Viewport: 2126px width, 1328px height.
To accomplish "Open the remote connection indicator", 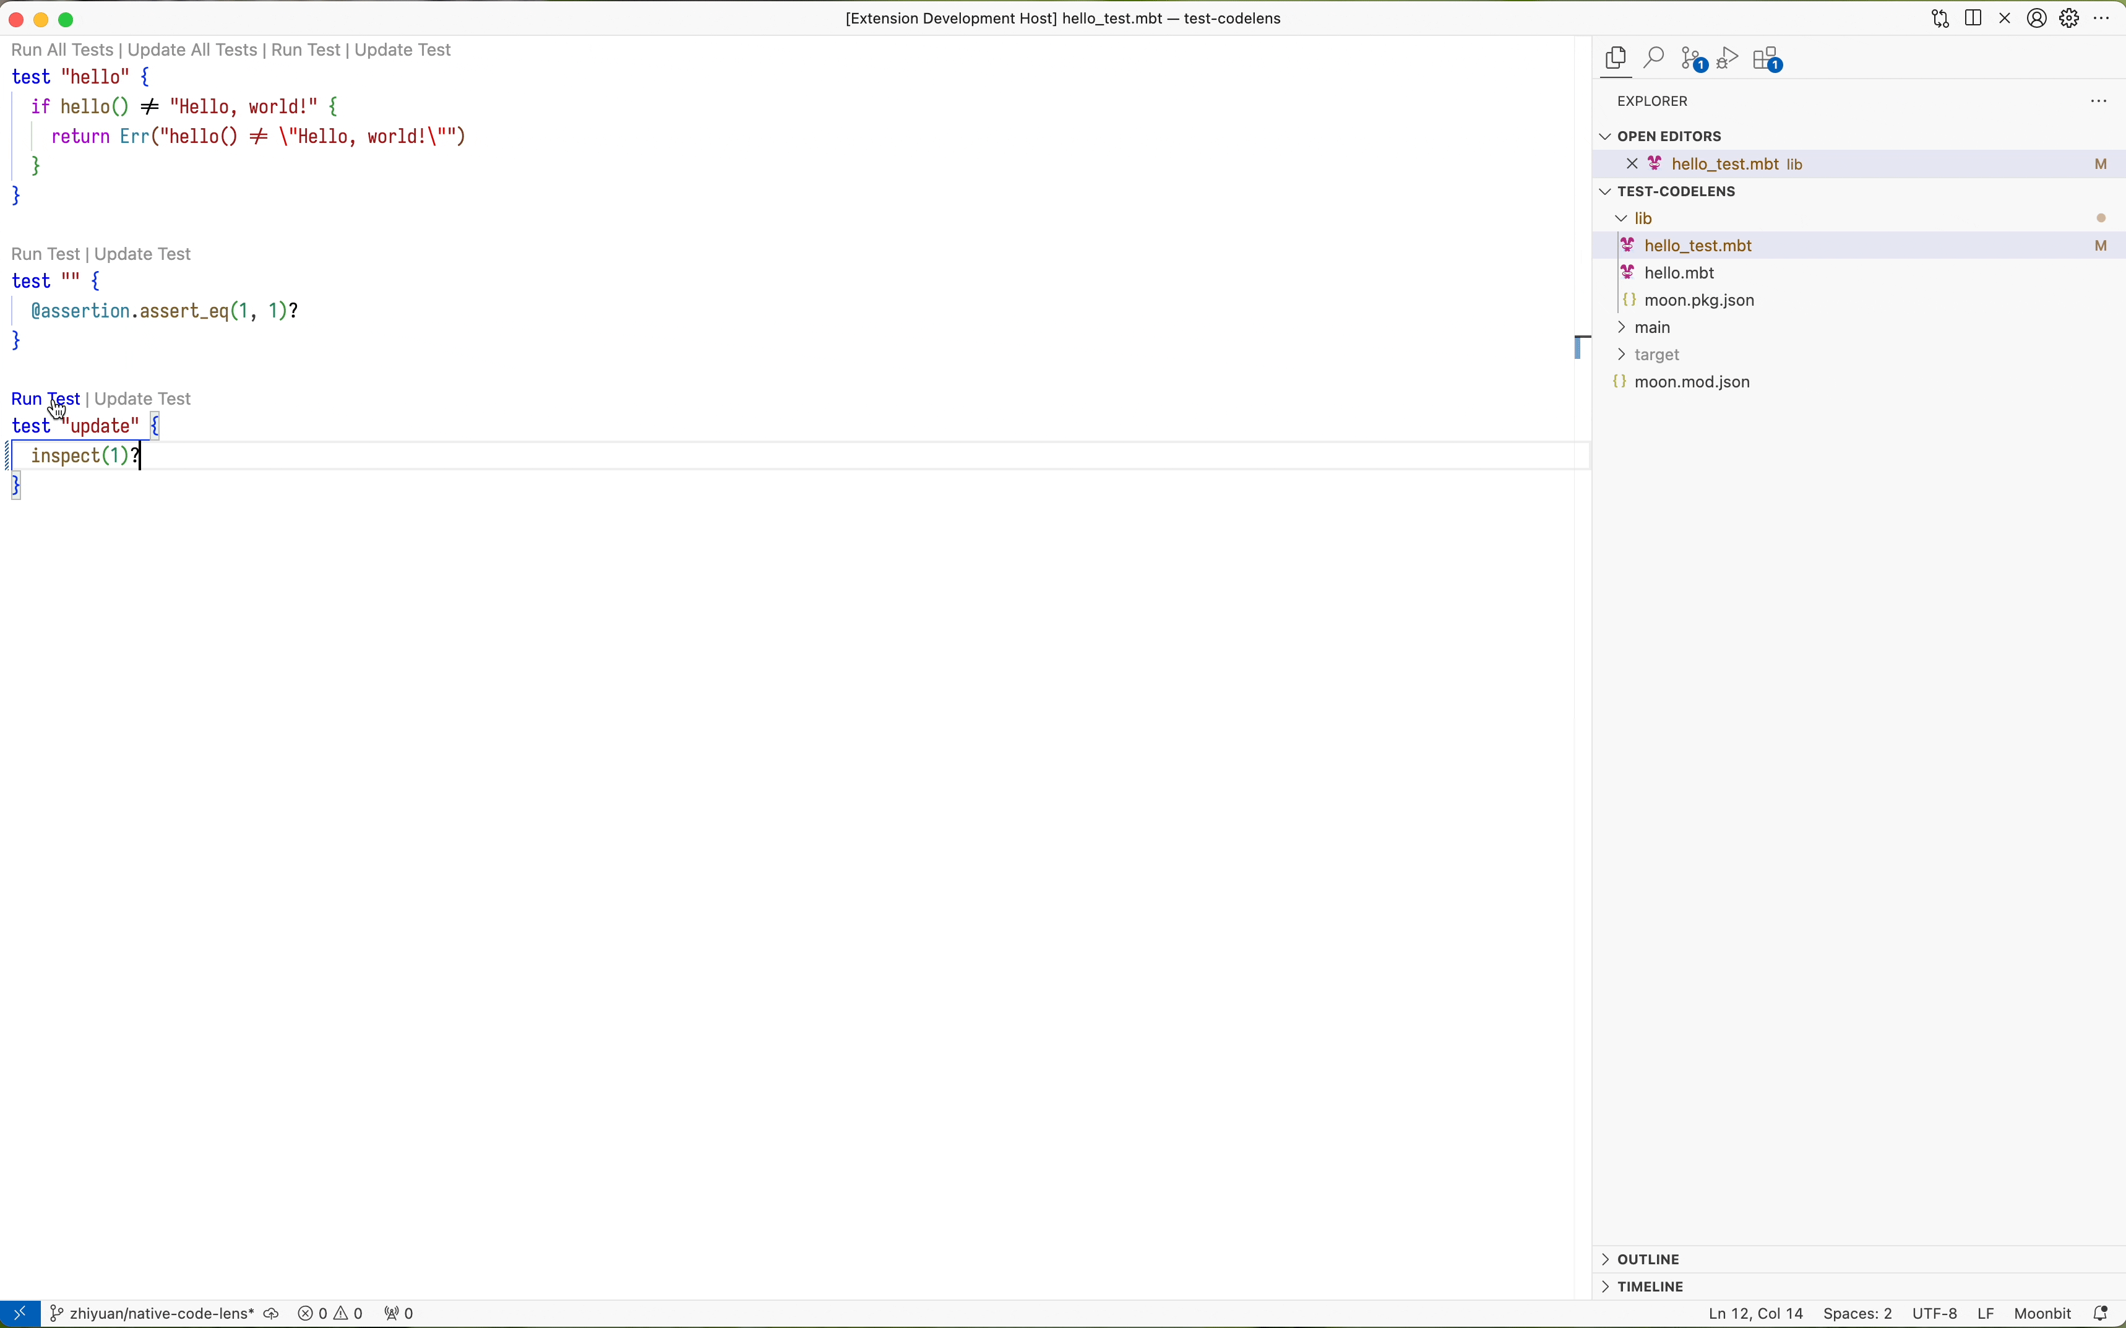I will tap(19, 1312).
